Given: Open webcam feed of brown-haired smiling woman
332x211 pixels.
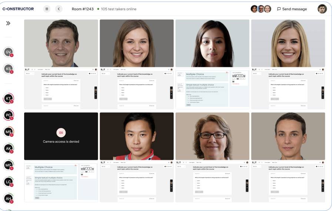Looking at the screenshot, I should (x=137, y=43).
